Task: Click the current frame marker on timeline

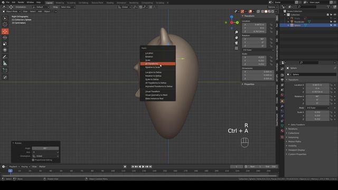Action: coord(10,171)
